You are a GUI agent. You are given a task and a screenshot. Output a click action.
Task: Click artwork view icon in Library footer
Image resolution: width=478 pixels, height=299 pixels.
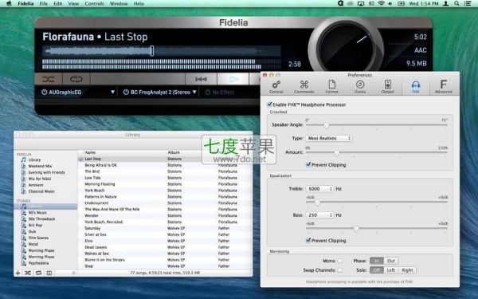pos(49,273)
